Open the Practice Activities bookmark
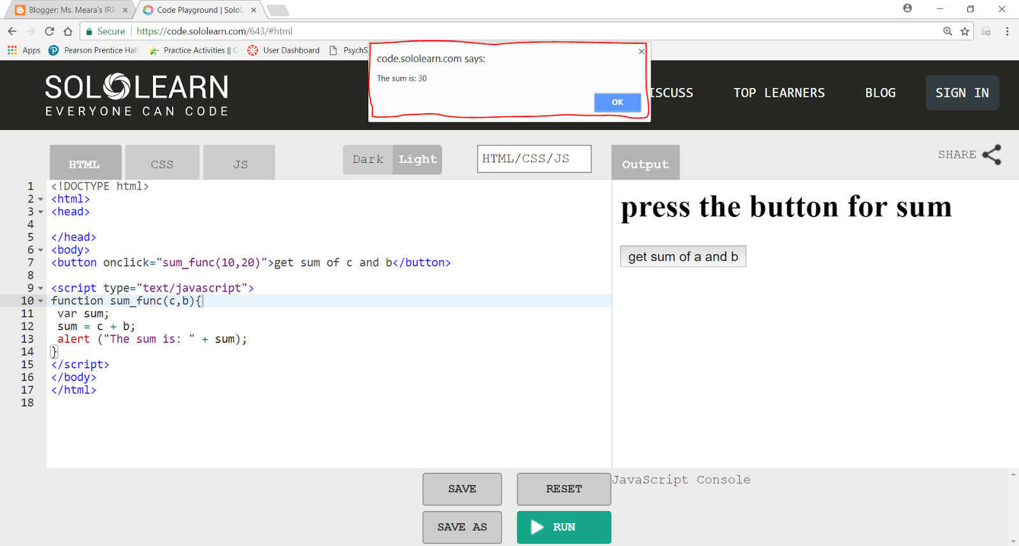 (x=193, y=50)
